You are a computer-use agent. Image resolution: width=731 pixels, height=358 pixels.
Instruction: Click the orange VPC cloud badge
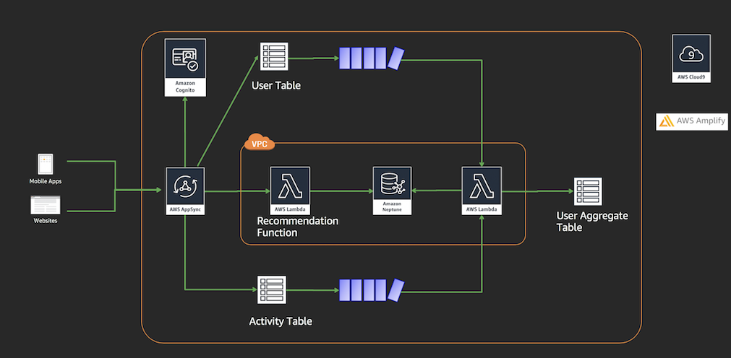pos(260,143)
